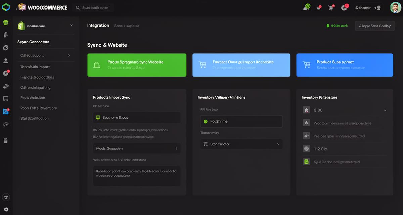
Task: Click the search magnifier icon in top bar
Action: coord(78,7)
